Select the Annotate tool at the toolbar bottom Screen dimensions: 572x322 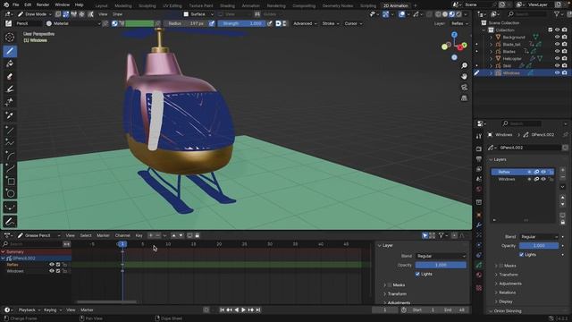pyautogui.click(x=10, y=221)
